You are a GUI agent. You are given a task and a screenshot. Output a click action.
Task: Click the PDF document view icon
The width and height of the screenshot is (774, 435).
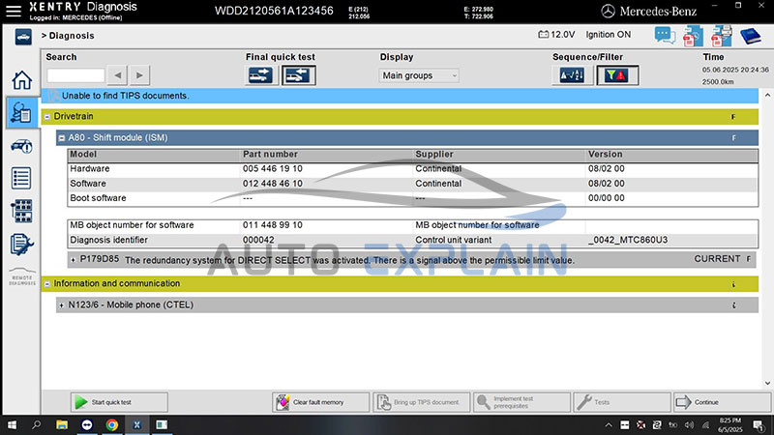(x=693, y=36)
